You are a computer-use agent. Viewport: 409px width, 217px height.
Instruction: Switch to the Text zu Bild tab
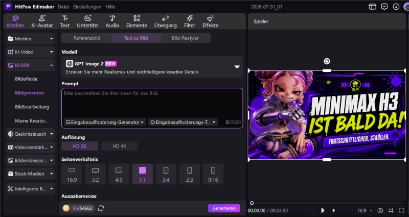(136, 38)
